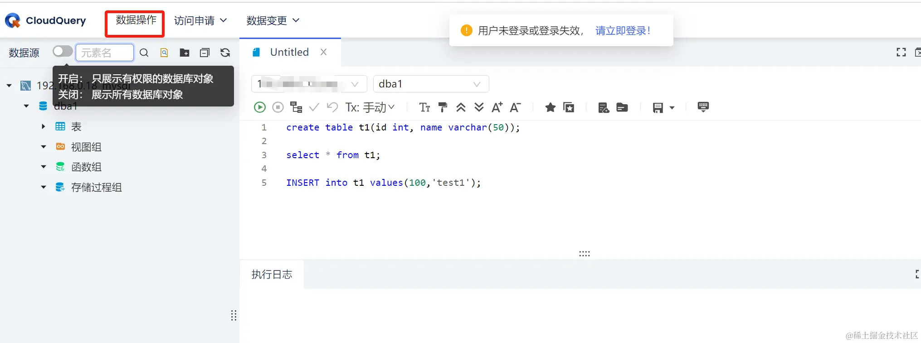
Task: Click the create table t1 line in editor
Action: [x=403, y=127]
